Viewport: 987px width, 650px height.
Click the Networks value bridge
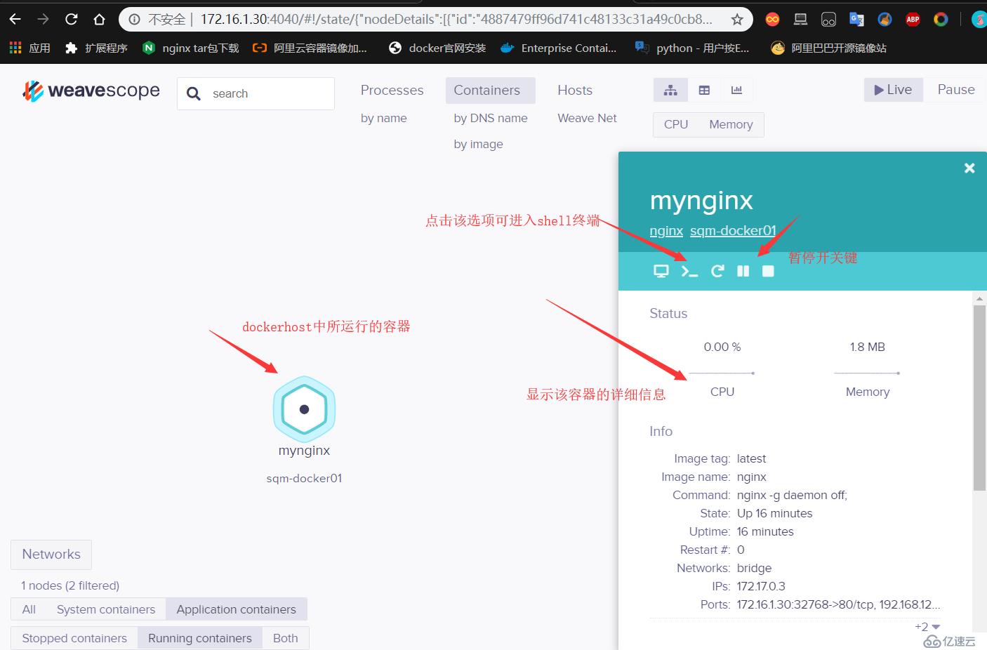pos(754,568)
